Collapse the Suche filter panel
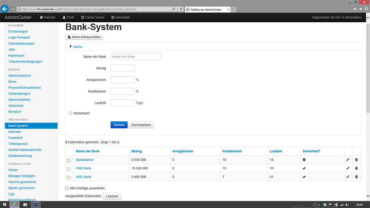The height and width of the screenshot is (208, 370). coord(78,47)
